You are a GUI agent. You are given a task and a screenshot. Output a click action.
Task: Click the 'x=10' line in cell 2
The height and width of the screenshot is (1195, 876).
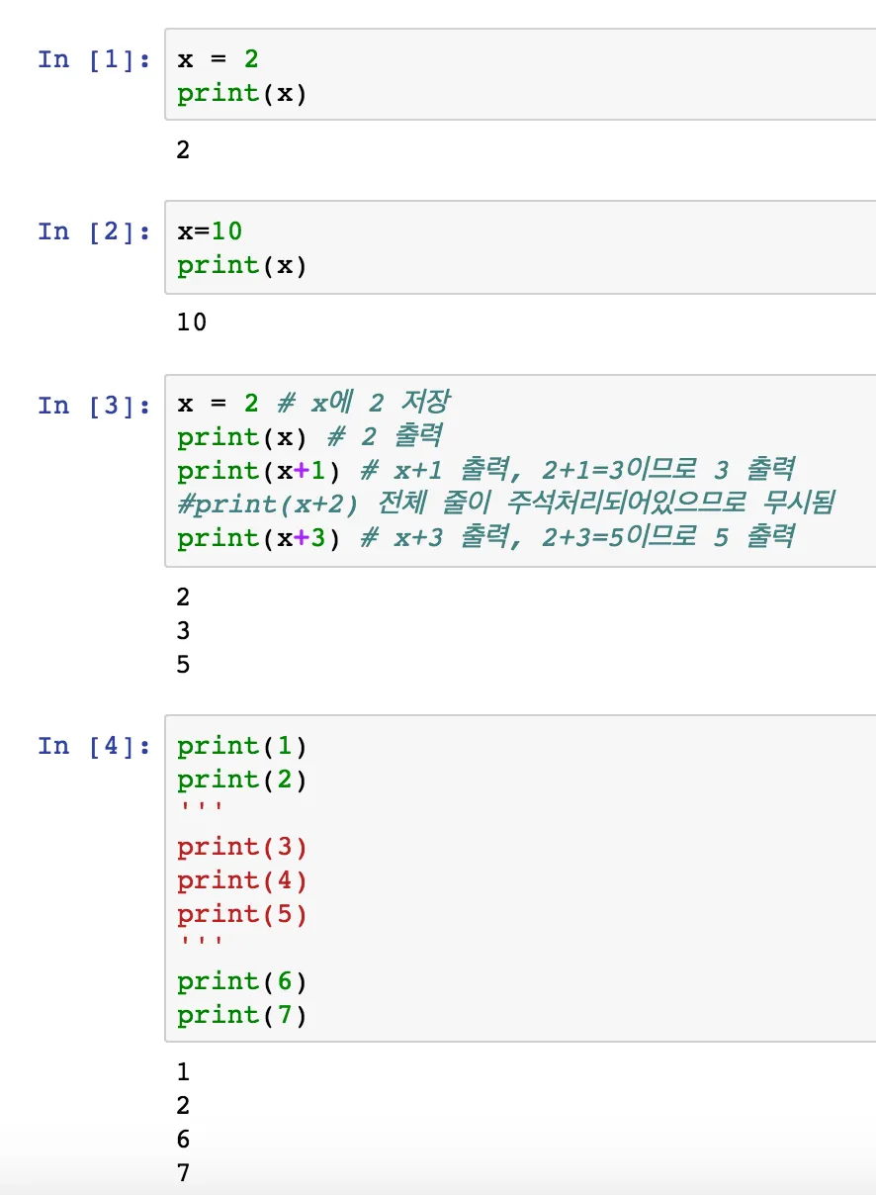[x=210, y=231]
